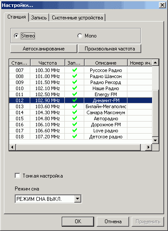Viewport: 168px width, 231px height.
Task: Toggle the green checkmark for Билайн-Мегаполис
Action: point(75,106)
